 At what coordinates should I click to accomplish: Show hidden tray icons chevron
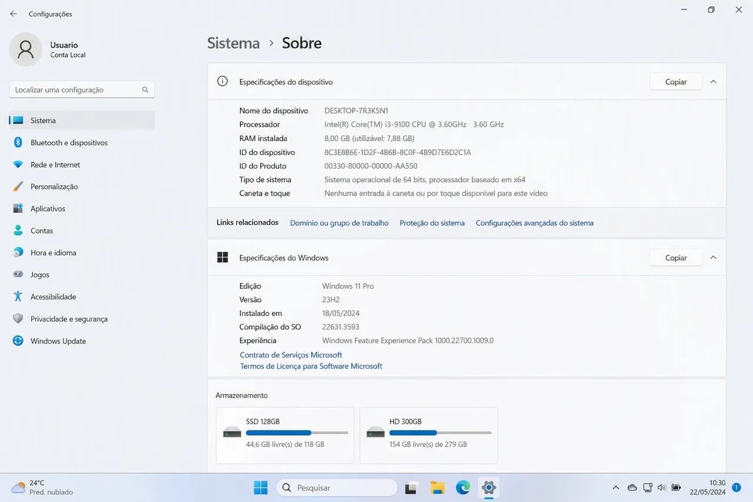pos(616,487)
